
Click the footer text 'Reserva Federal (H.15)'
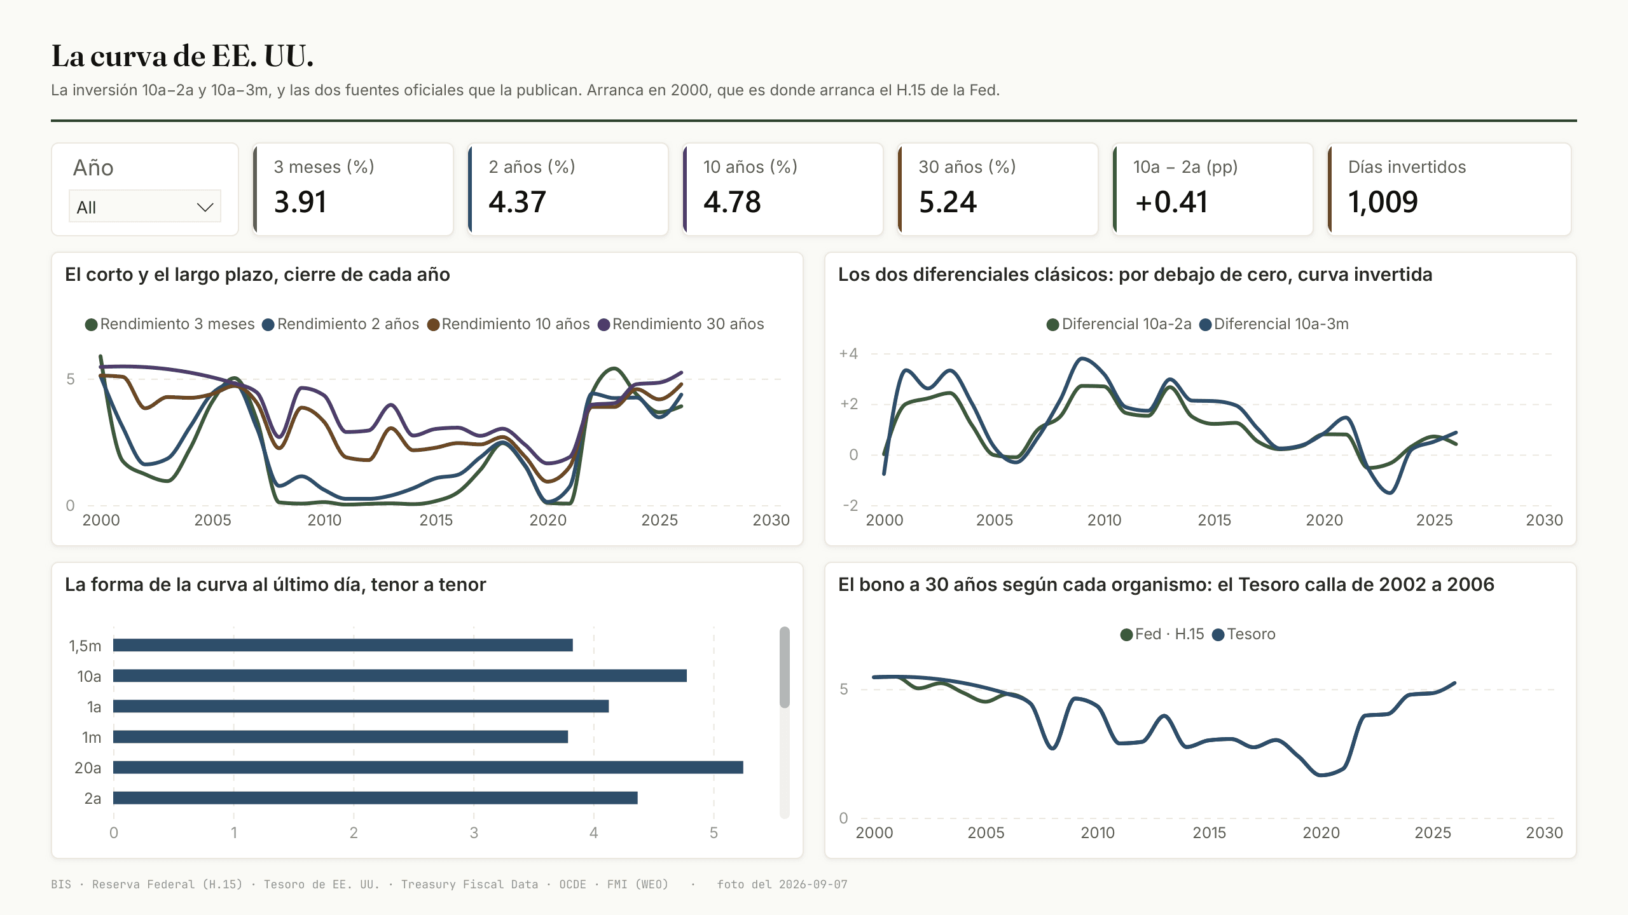pyautogui.click(x=167, y=884)
